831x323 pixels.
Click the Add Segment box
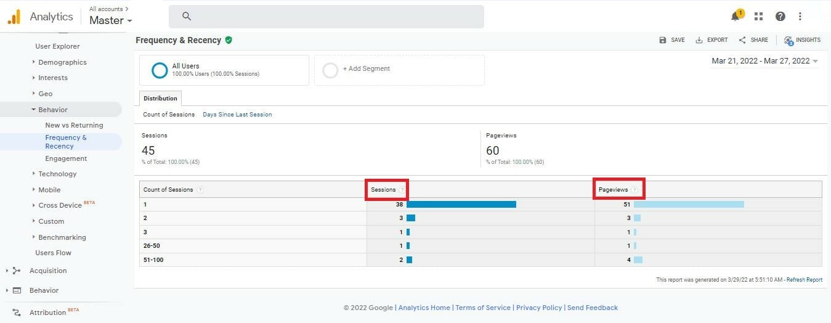click(399, 70)
